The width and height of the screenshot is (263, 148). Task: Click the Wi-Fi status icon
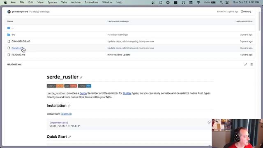pos(198,2)
